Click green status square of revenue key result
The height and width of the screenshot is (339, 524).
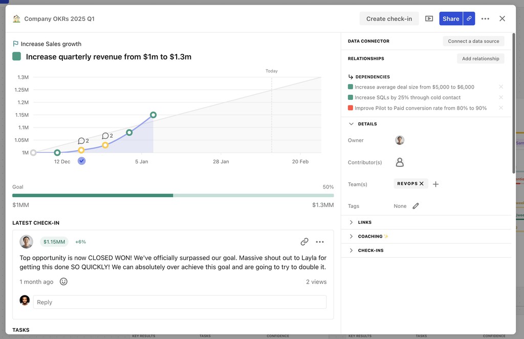(x=17, y=56)
